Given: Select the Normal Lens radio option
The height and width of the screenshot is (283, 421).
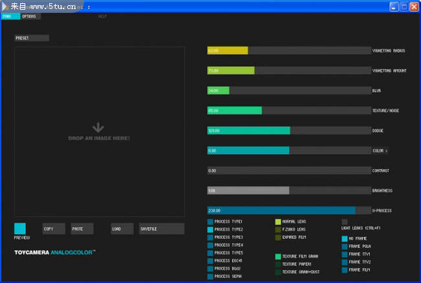Looking at the screenshot, I should point(279,221).
